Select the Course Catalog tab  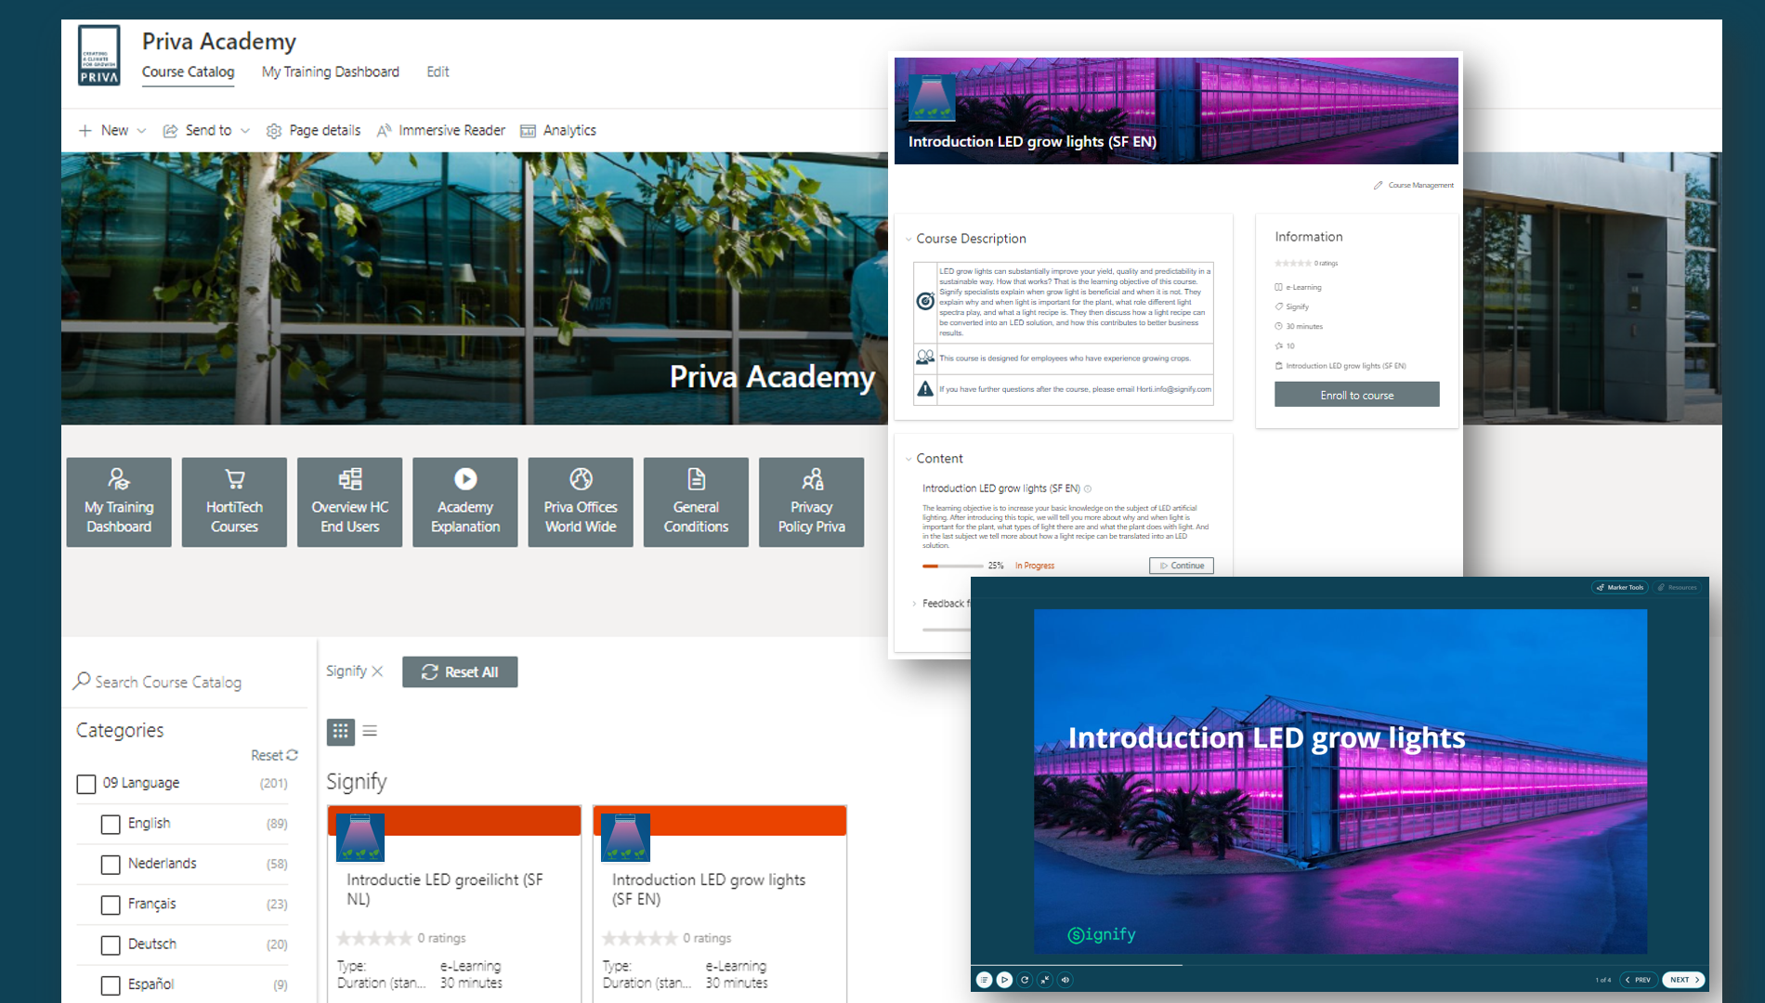(188, 72)
